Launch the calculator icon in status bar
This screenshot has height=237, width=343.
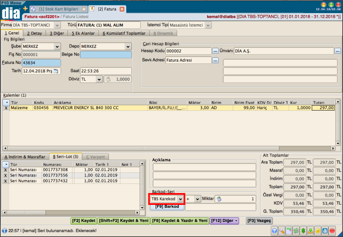pyautogui.click(x=289, y=231)
